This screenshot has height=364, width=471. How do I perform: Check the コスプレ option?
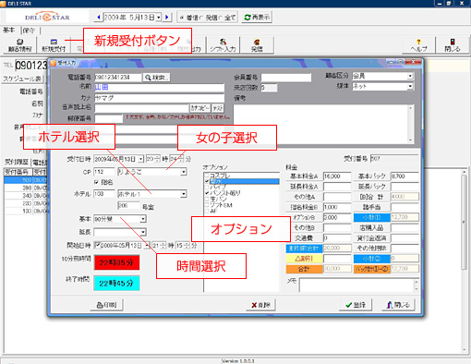207,176
